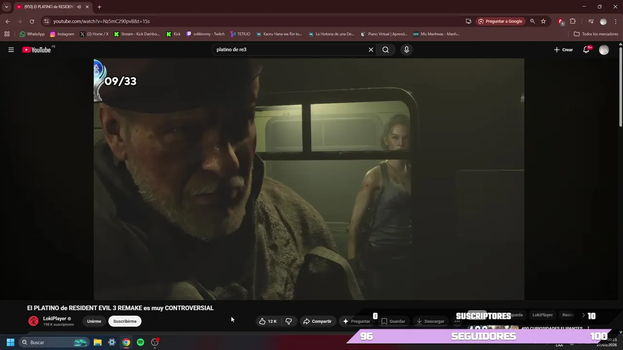623x350 pixels.
Task: Submit search with the magnifier button
Action: 385,50
